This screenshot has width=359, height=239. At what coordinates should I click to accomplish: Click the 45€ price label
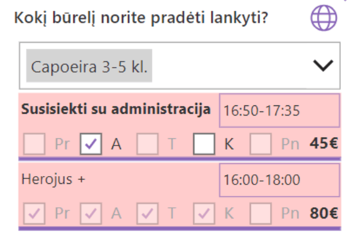coord(324,144)
